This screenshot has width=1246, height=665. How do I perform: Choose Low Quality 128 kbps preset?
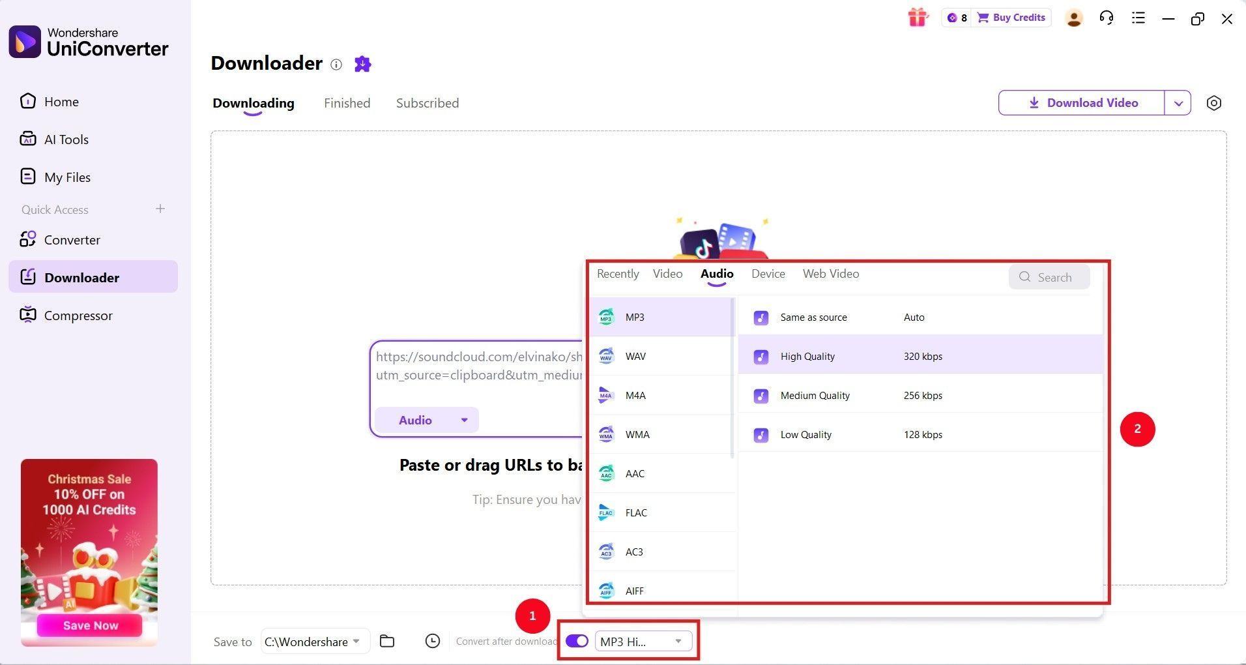point(920,434)
